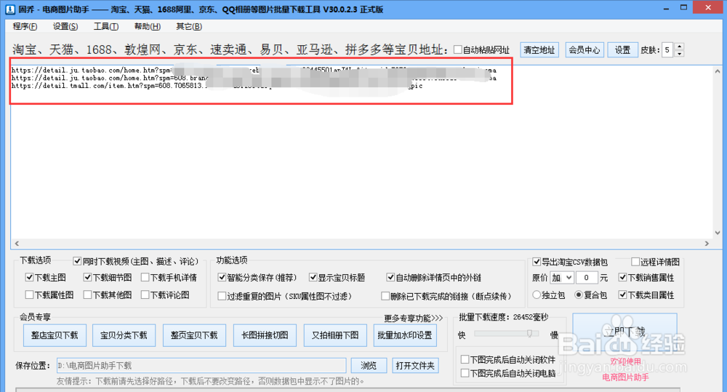Viewport: 727px width, 392px height.
Task: Open the 原价 加 dropdown
Action: pyautogui.click(x=562, y=278)
